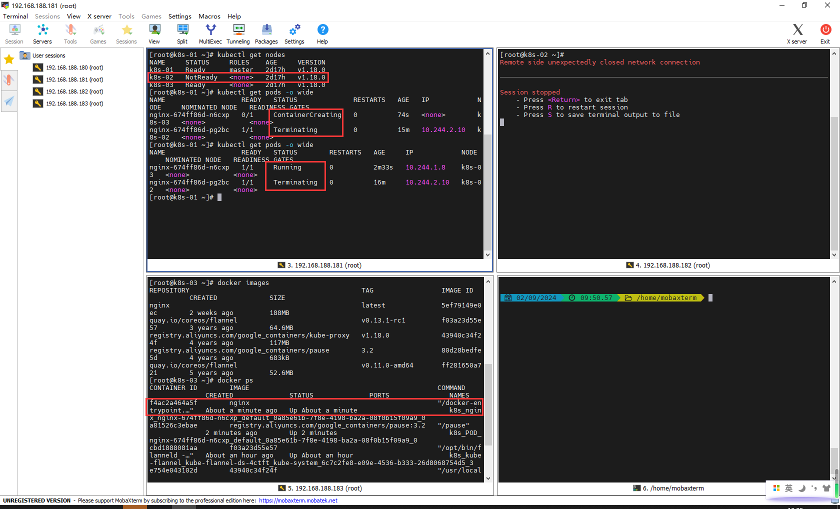Toggle IME punctuation mode icon
The width and height of the screenshot is (840, 509).
(814, 488)
